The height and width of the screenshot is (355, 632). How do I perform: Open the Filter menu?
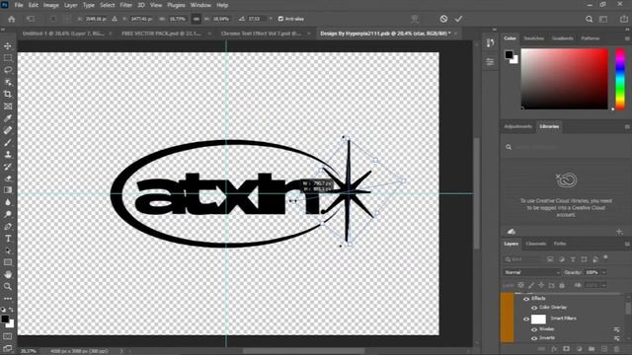click(x=126, y=5)
